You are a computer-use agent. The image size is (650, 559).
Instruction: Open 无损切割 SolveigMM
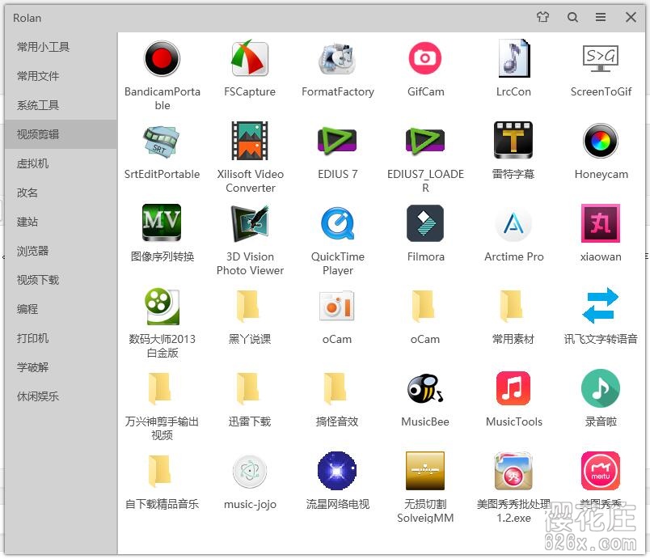pos(425,471)
